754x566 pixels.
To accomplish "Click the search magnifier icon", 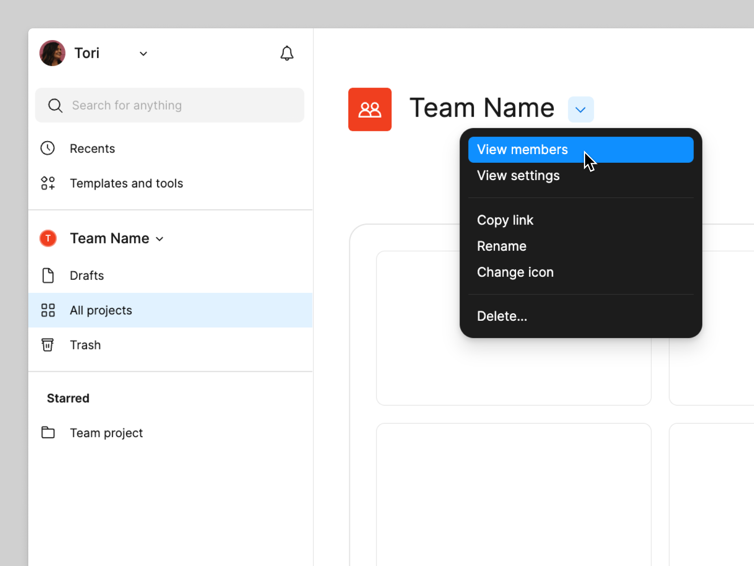I will (x=55, y=105).
